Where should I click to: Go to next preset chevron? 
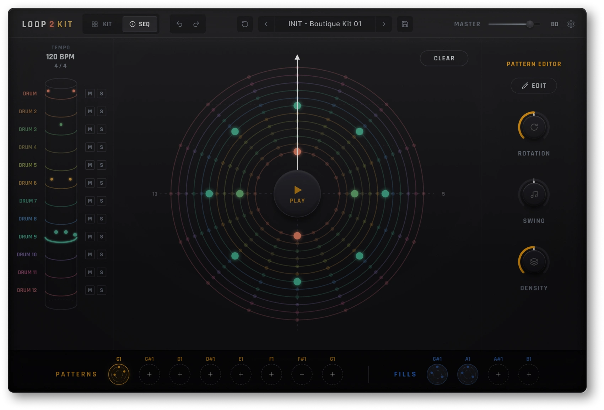point(384,24)
